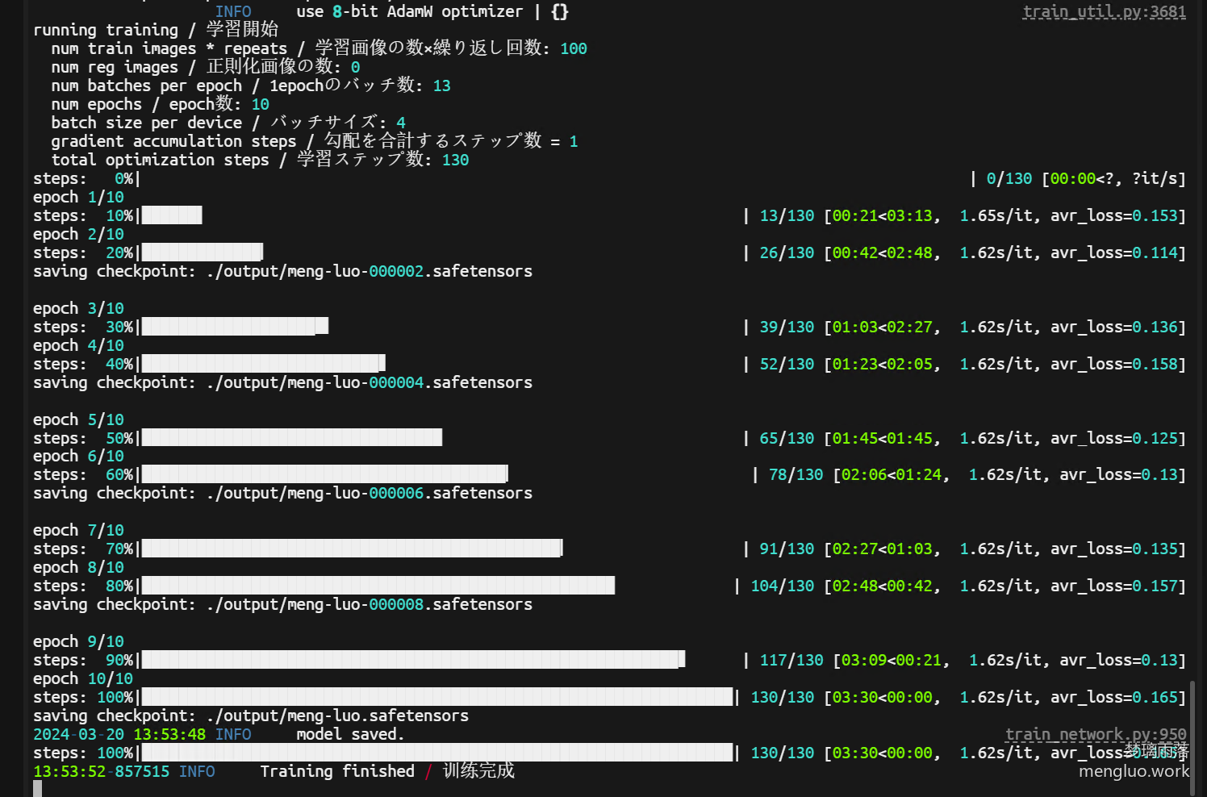Click the '0/130' initial step counter
This screenshot has width=1207, height=797.
1009,178
